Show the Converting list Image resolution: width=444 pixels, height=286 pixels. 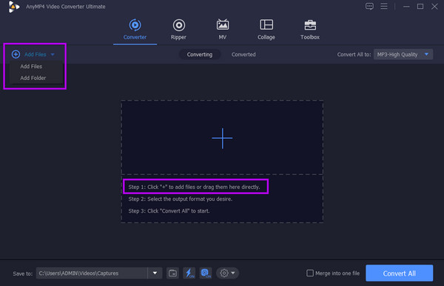(200, 54)
